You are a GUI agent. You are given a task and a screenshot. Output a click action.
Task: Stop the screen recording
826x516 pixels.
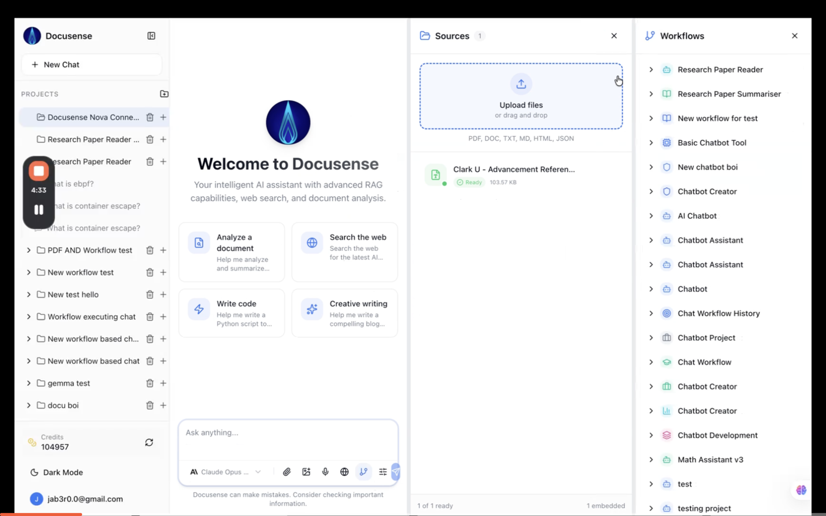[39, 171]
